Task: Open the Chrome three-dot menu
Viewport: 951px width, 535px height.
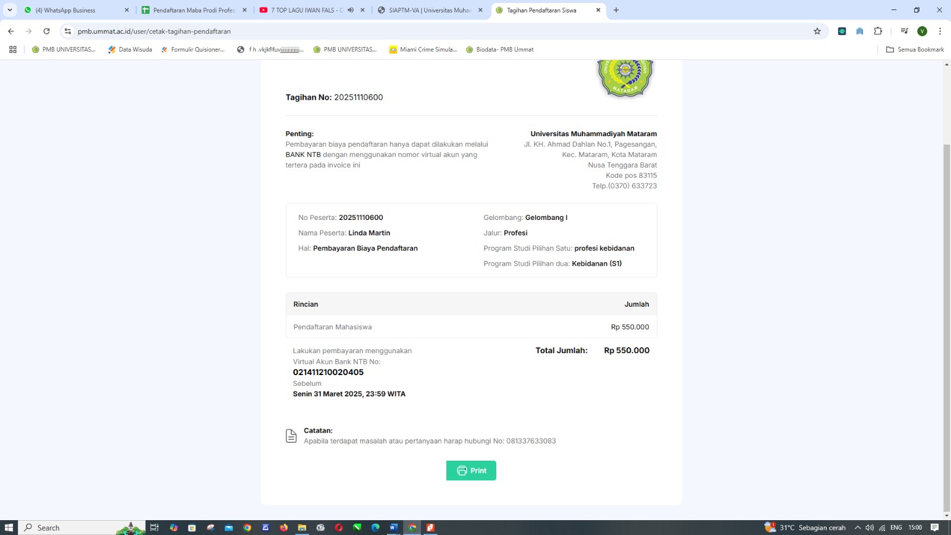Action: pyautogui.click(x=940, y=32)
